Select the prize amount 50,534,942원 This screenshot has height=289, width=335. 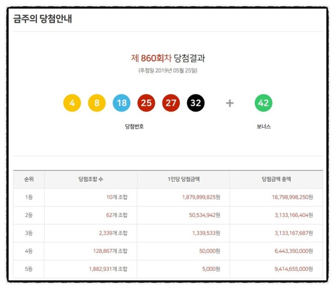click(x=204, y=215)
